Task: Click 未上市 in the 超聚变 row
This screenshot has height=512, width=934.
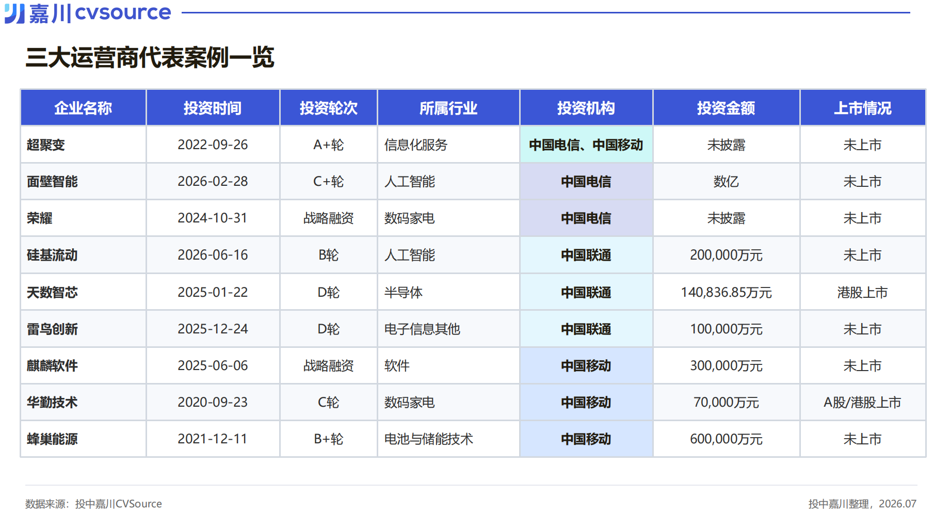Action: tap(863, 145)
